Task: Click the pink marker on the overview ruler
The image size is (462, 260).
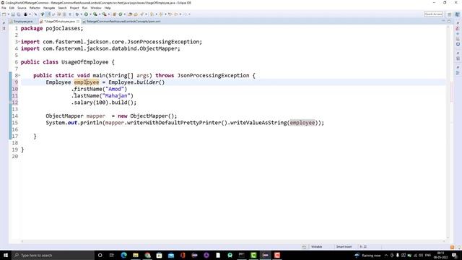Action: coord(451,92)
